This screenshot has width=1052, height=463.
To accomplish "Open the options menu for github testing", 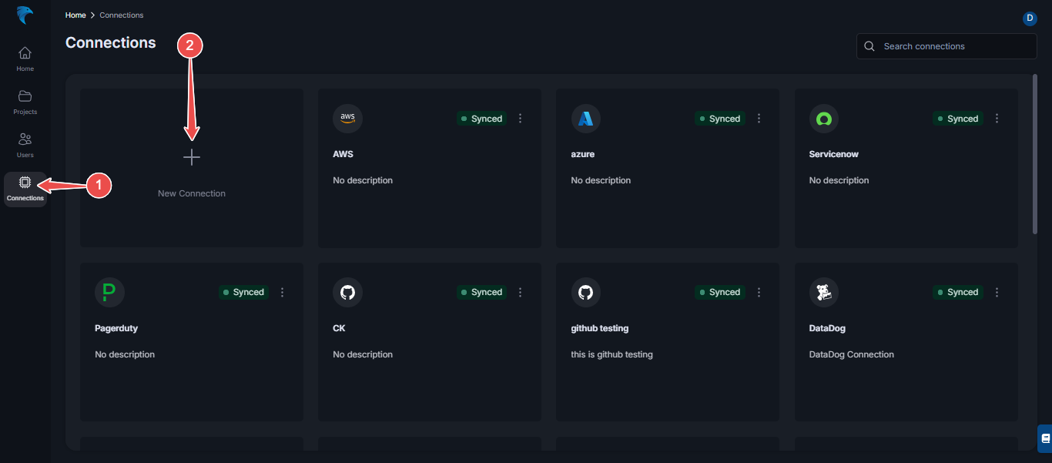I will point(759,292).
